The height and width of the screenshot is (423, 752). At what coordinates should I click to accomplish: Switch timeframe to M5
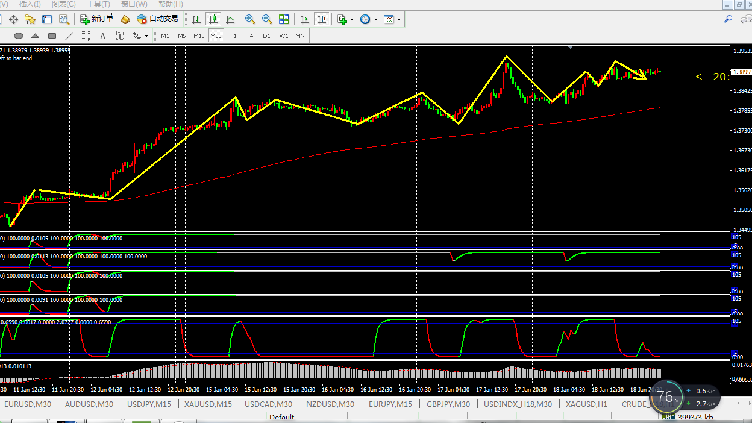pos(182,36)
